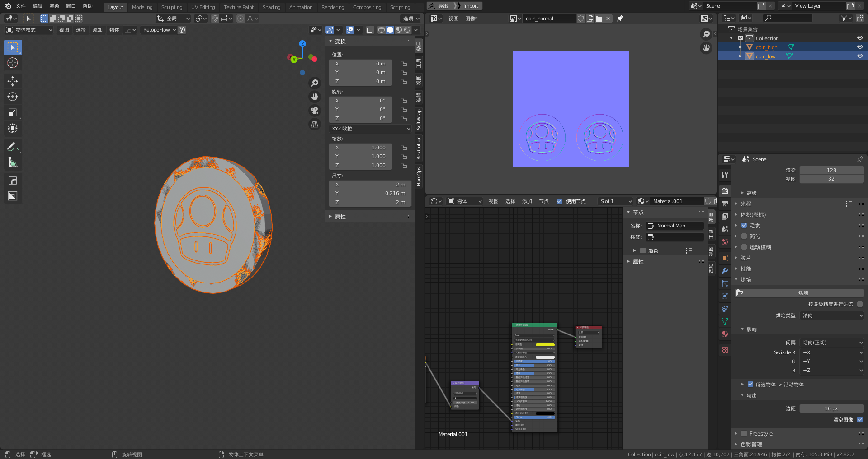
Task: Enable 按多级精度进行烘焙 checkbox
Action: click(860, 304)
